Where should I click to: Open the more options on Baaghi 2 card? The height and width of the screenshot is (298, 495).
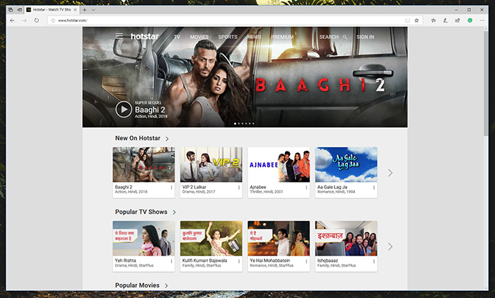tap(171, 188)
